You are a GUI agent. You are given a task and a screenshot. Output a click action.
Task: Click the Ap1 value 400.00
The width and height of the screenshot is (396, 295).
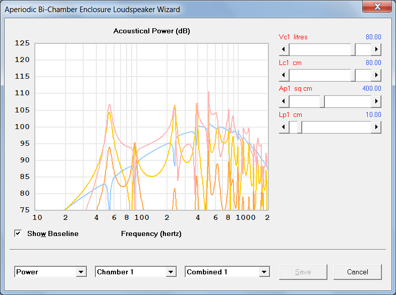coord(372,88)
